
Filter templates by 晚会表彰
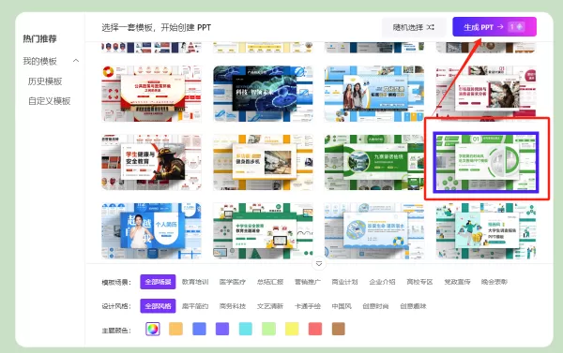click(495, 282)
